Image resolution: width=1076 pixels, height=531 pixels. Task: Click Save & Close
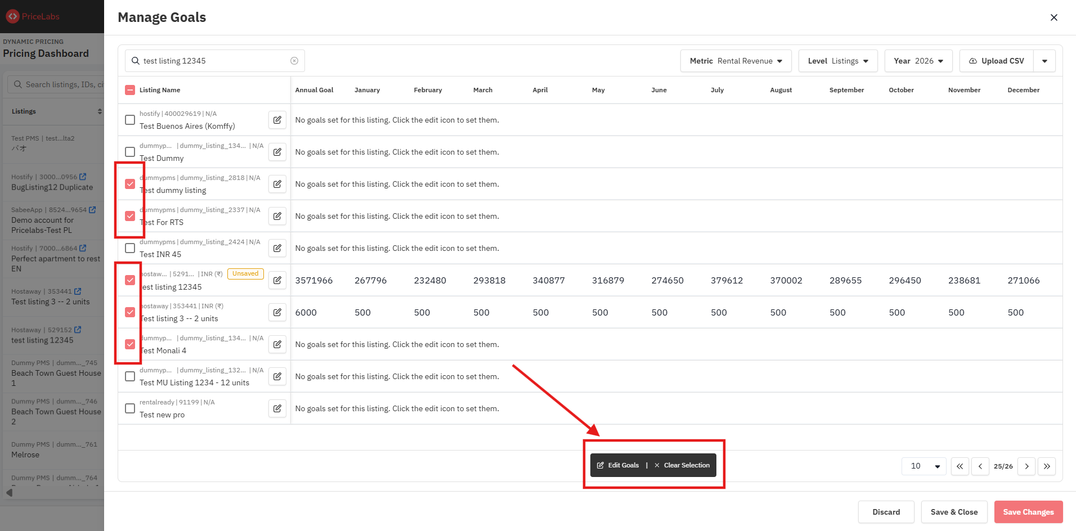(x=954, y=512)
